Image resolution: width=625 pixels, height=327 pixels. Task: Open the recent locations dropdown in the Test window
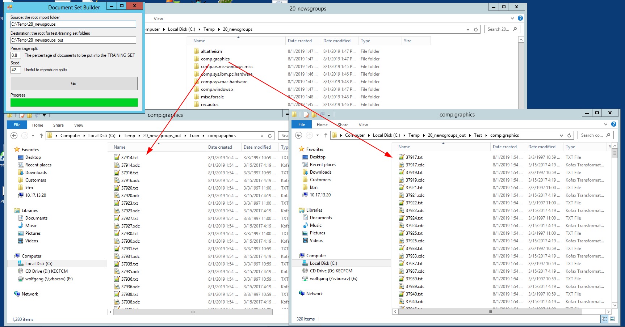tap(318, 135)
